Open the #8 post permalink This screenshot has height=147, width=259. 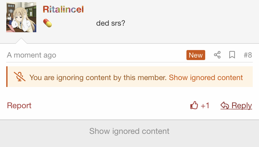coord(248,55)
